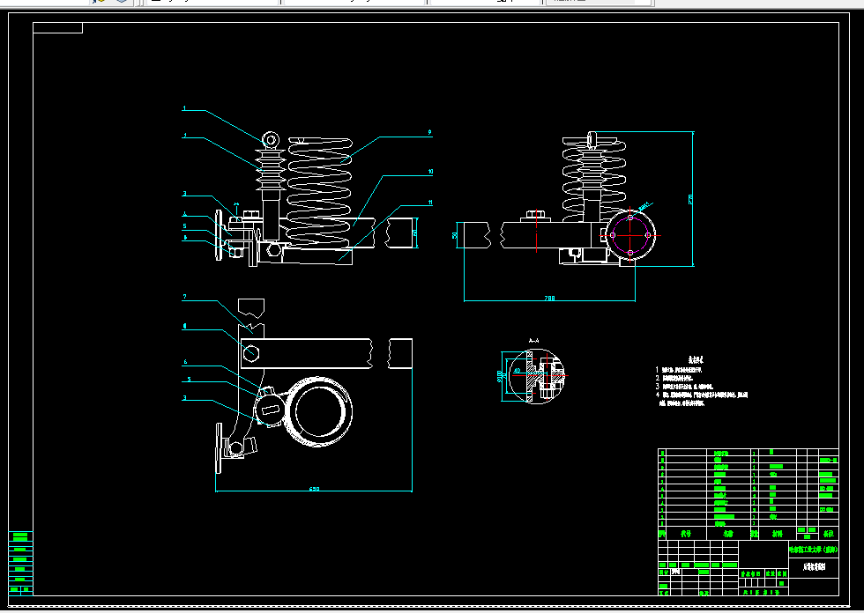Select callout number 8 in plan view
Image resolution: width=864 pixels, height=613 pixels.
[184, 326]
